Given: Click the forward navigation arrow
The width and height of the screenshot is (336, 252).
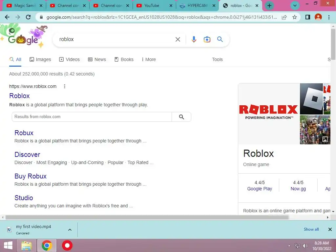Looking at the screenshot, I should coord(18,17).
